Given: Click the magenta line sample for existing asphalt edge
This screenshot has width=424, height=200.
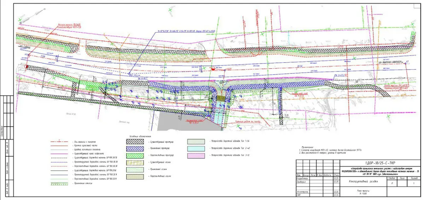Looking at the screenshot, I should (x=59, y=154).
